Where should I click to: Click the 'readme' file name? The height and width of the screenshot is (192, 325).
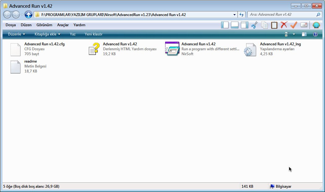[31, 61]
